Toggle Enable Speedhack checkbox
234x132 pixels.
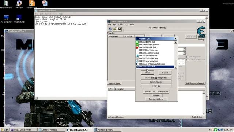(188, 59)
